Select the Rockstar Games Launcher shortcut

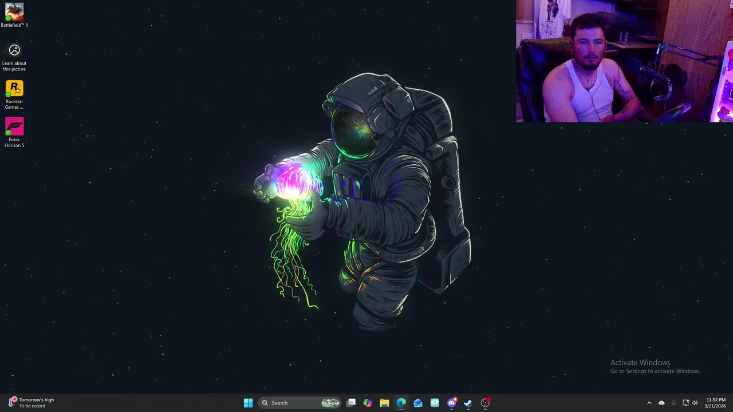pos(14,95)
